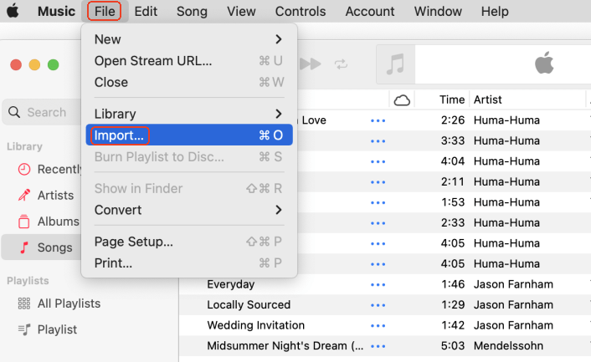Toggle the repeat playback button

[x=341, y=64]
